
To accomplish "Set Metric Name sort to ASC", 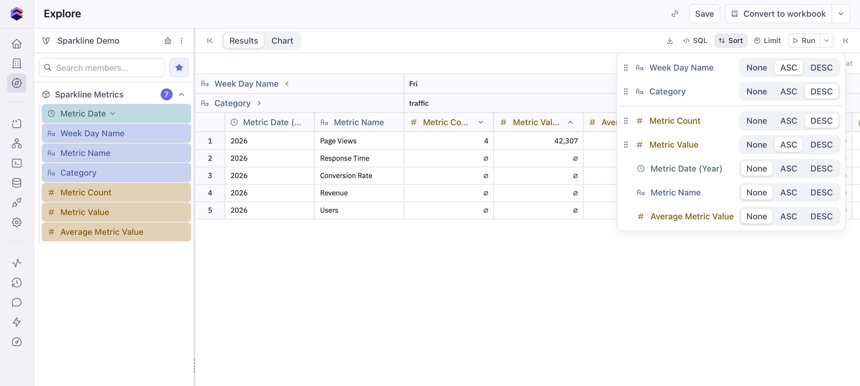I will [x=789, y=193].
